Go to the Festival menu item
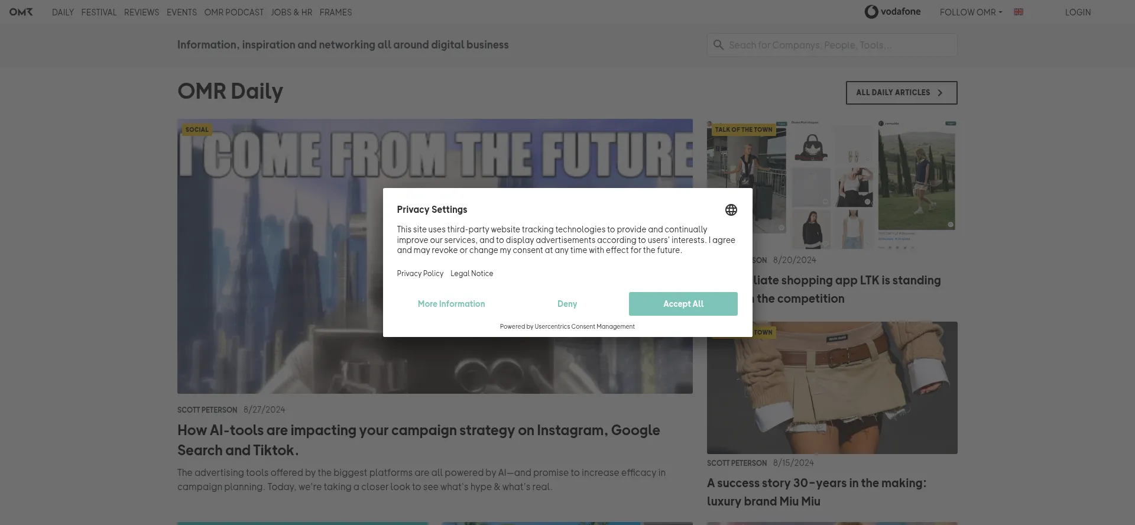The image size is (1135, 525). point(99,12)
